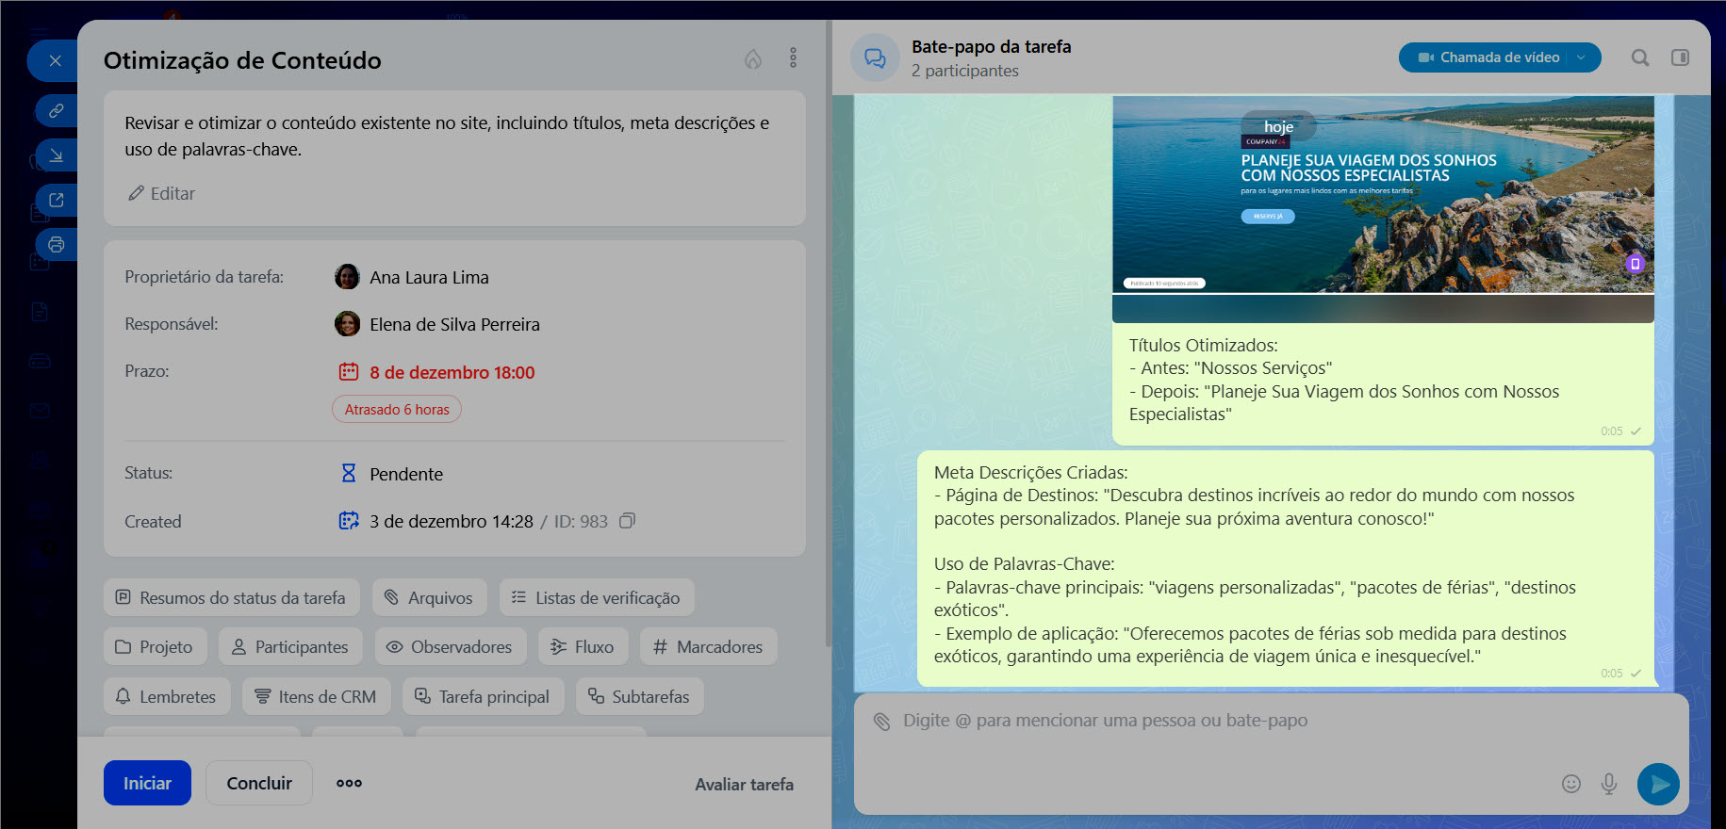Click the microphone voice message icon
Image resolution: width=1726 pixels, height=829 pixels.
coord(1609,784)
